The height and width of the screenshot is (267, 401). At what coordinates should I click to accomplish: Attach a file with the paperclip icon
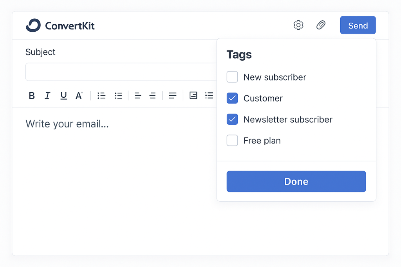click(x=321, y=25)
